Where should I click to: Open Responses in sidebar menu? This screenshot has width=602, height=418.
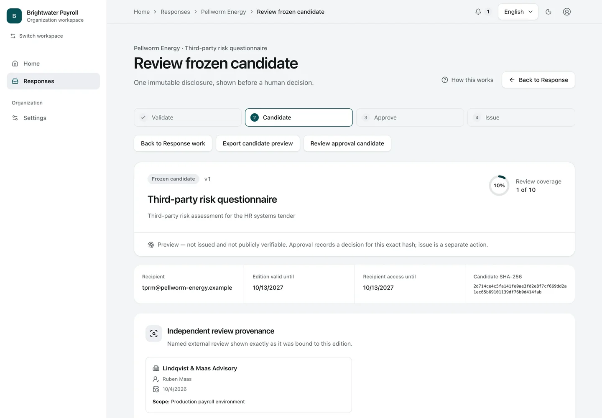click(53, 81)
